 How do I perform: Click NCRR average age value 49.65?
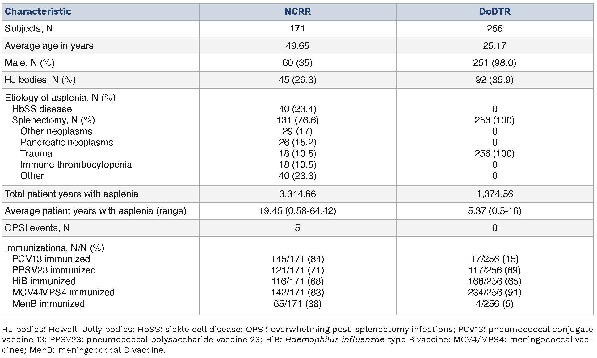(297, 46)
